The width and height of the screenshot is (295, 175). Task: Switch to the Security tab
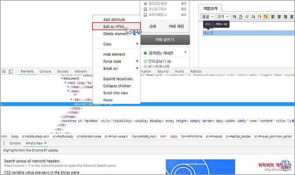point(163,71)
